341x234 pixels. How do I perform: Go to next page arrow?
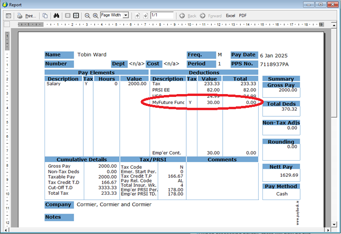(145, 16)
